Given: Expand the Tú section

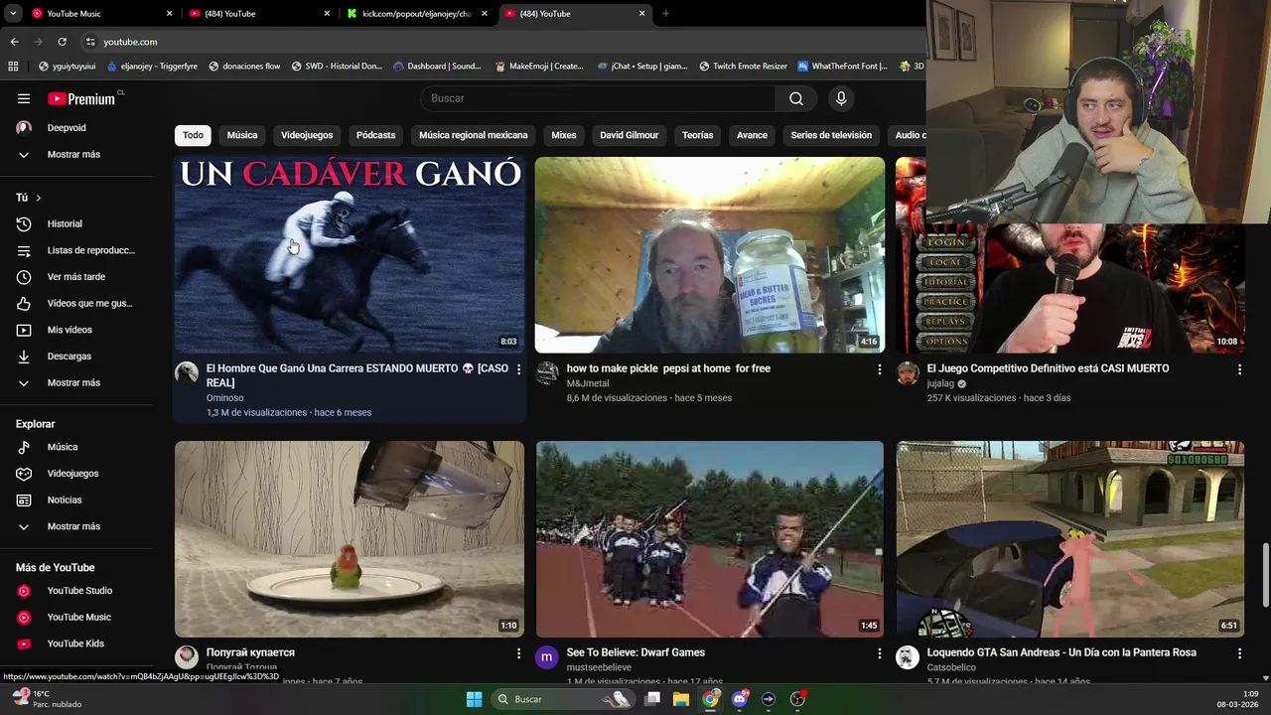Looking at the screenshot, I should point(29,198).
